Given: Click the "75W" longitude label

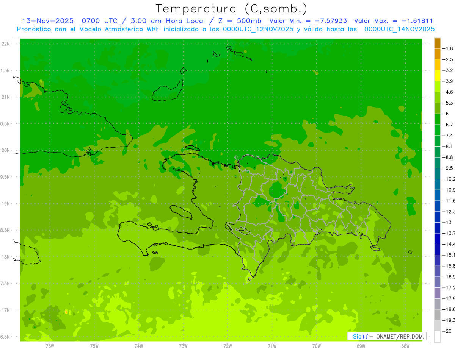Looking at the screenshot, I should tap(94, 346).
